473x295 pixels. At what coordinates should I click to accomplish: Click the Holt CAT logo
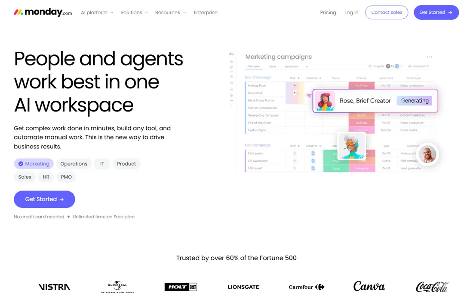181,287
